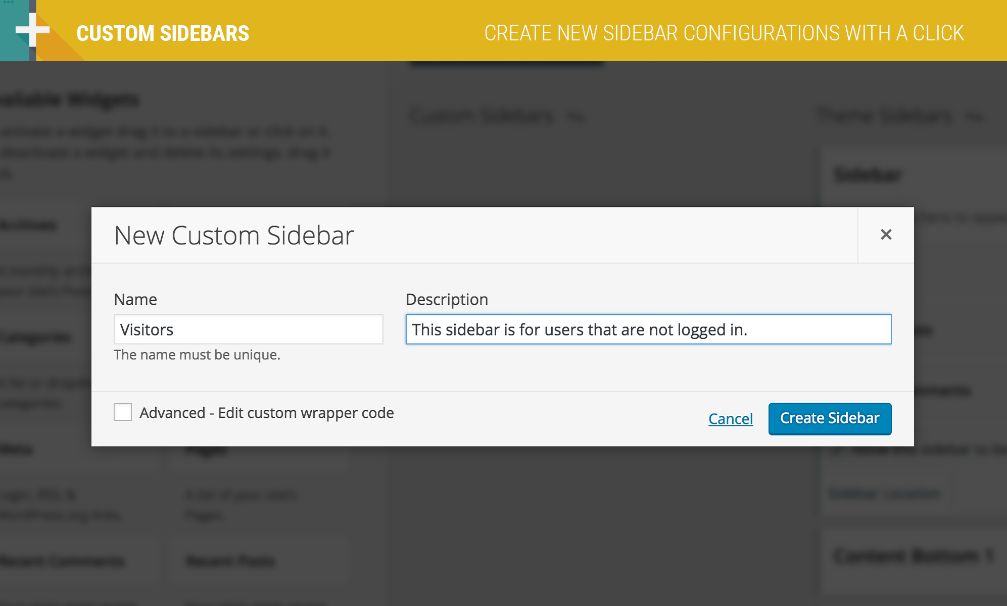Select the blurred Recent Posts widget
Viewport: 1007px width, 606px height.
(x=231, y=561)
